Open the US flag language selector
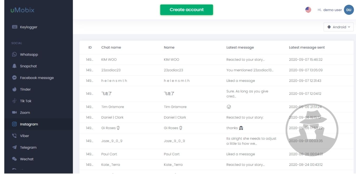The height and width of the screenshot is (174, 356). [x=308, y=10]
